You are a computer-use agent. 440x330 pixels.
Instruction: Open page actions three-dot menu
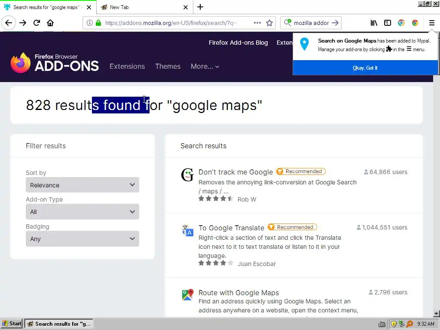257,23
